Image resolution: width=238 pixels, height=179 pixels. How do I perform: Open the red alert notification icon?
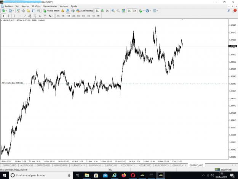pyautogui.click(x=235, y=10)
